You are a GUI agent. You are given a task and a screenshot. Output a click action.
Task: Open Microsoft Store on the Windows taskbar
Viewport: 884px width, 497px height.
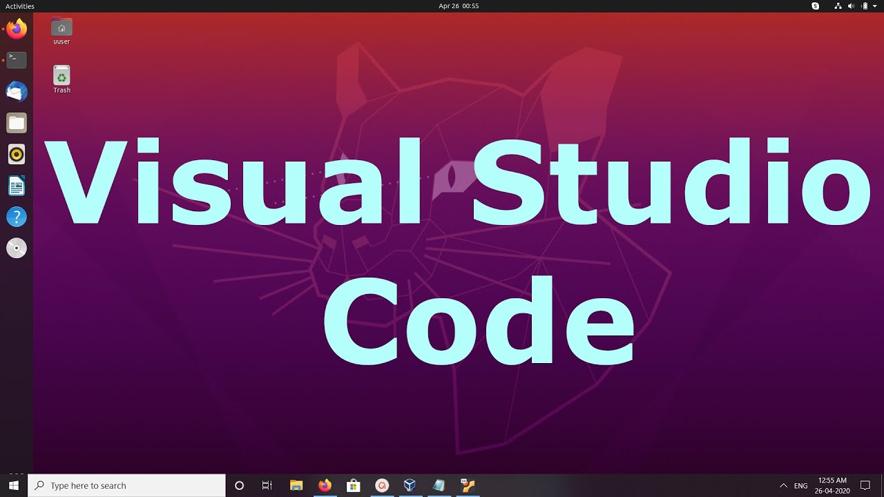click(353, 485)
